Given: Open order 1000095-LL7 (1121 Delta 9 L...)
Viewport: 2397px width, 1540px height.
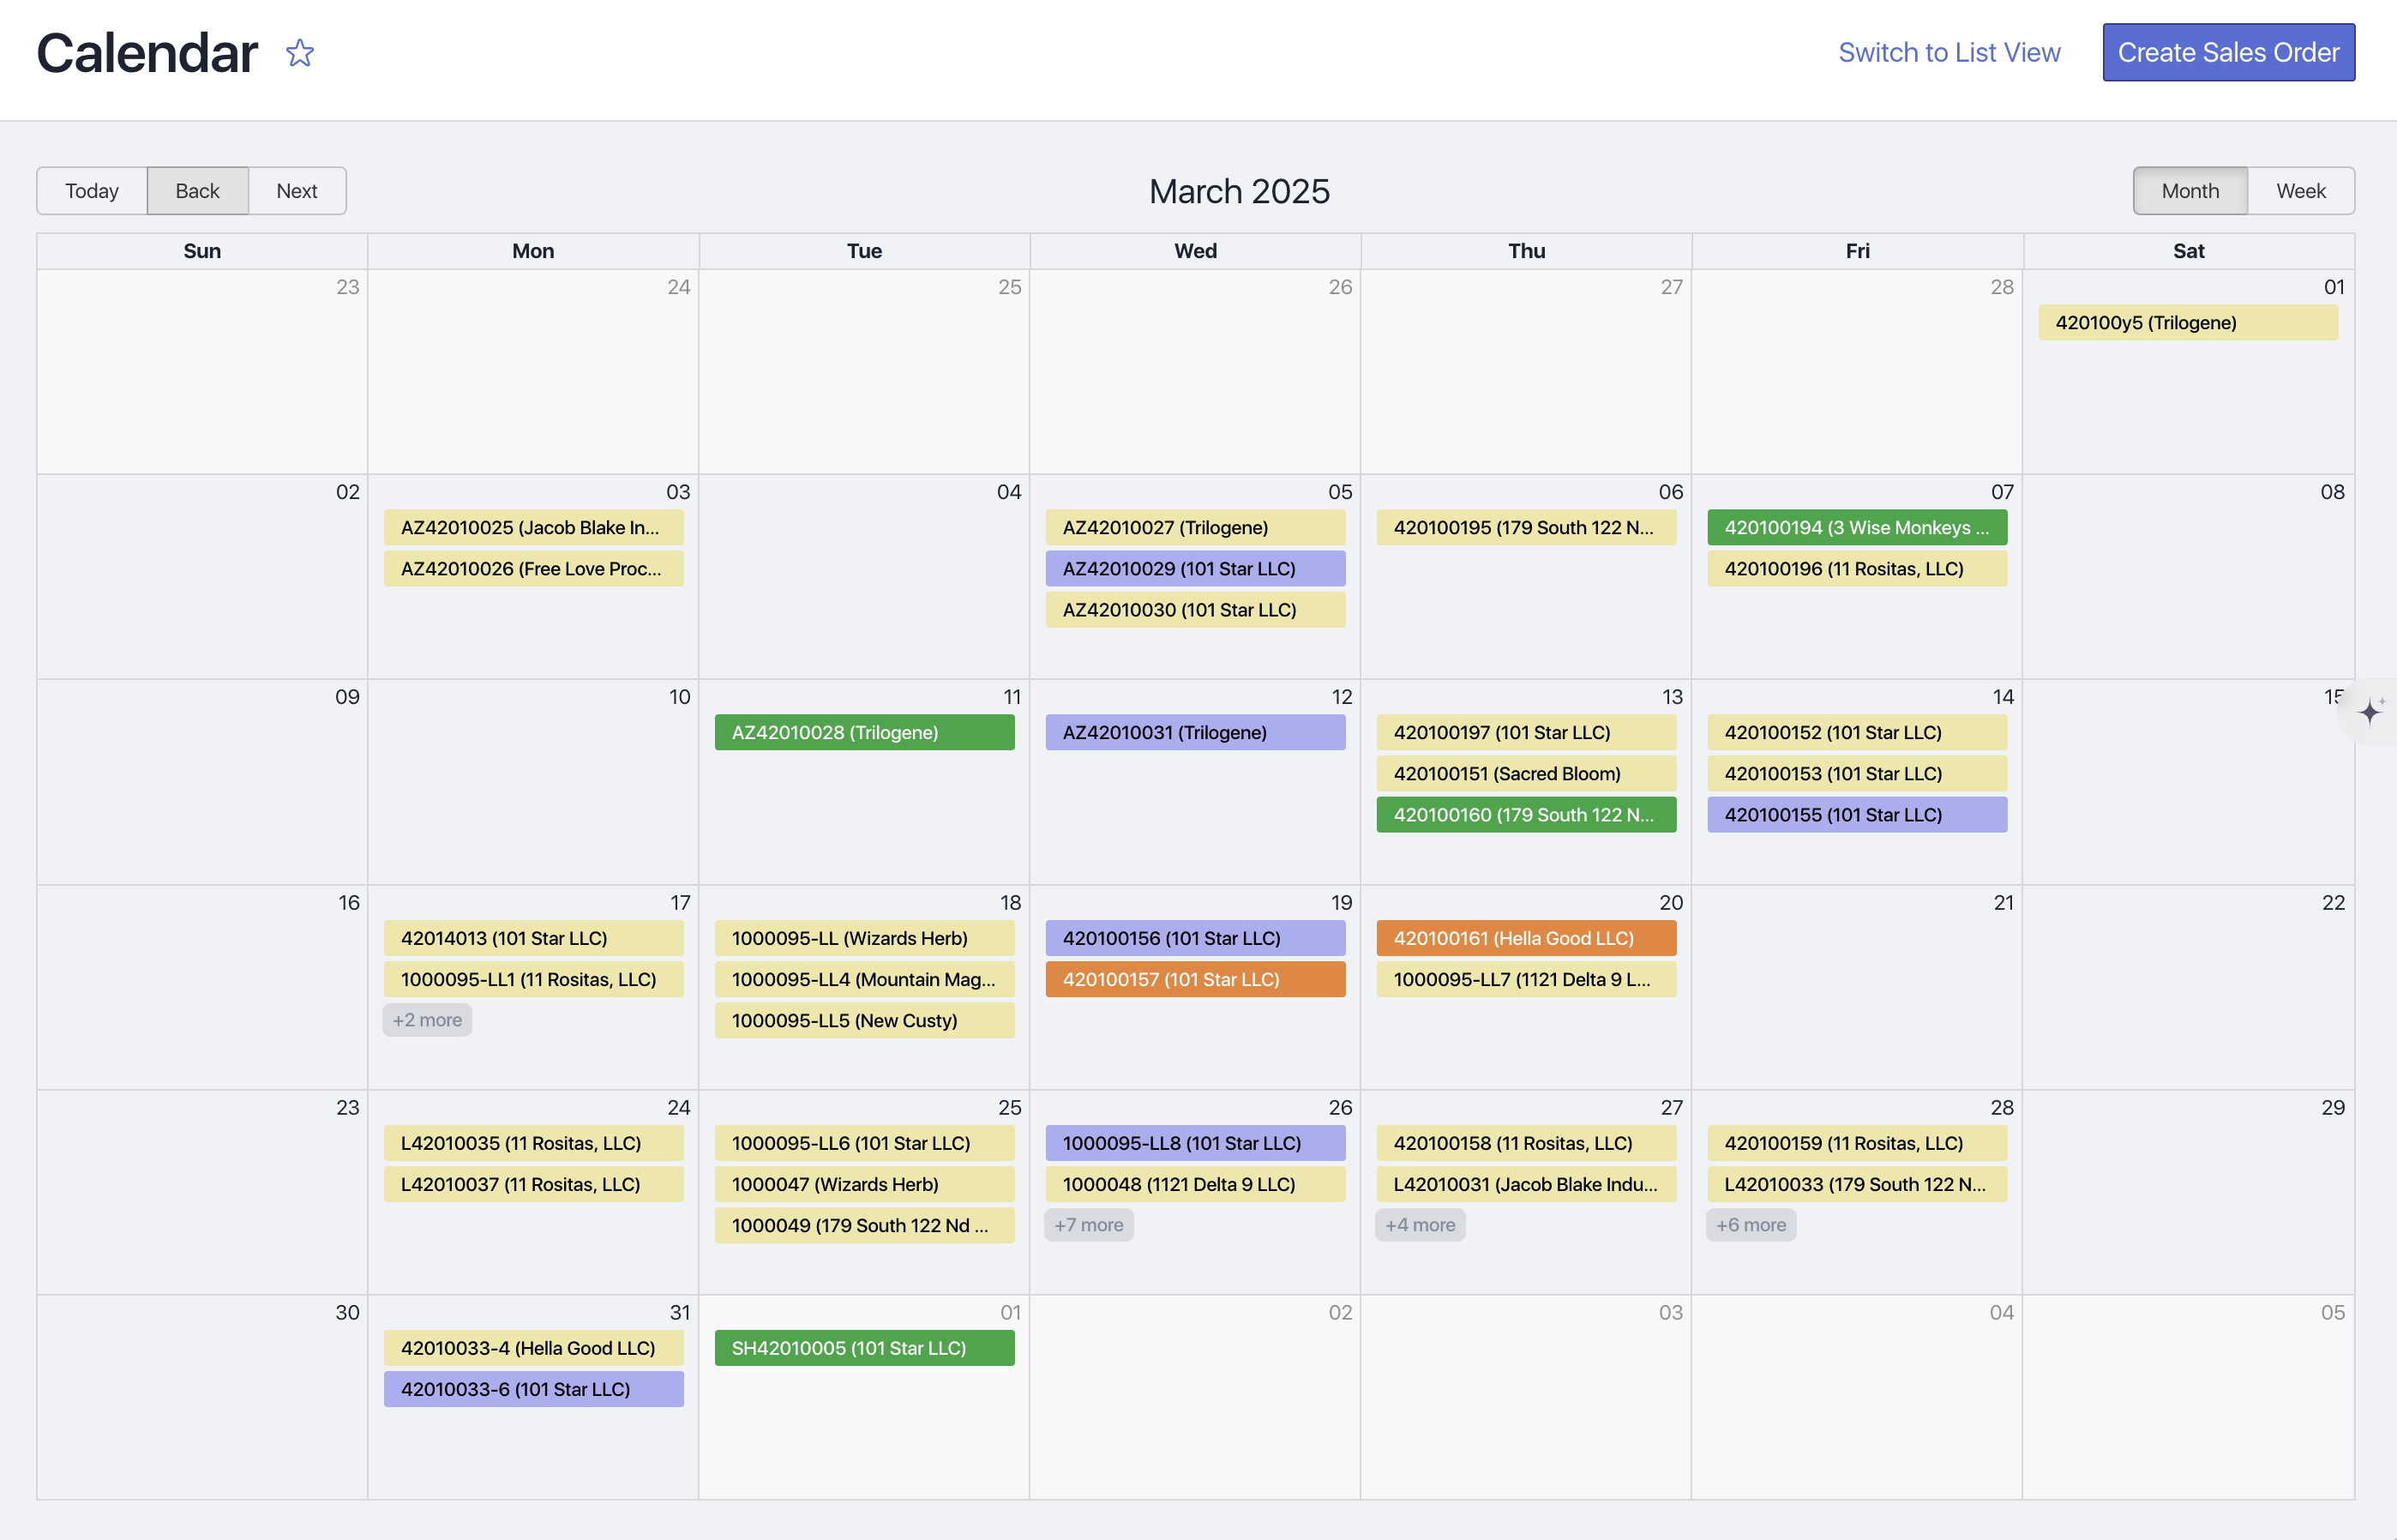Looking at the screenshot, I should click(x=1526, y=979).
